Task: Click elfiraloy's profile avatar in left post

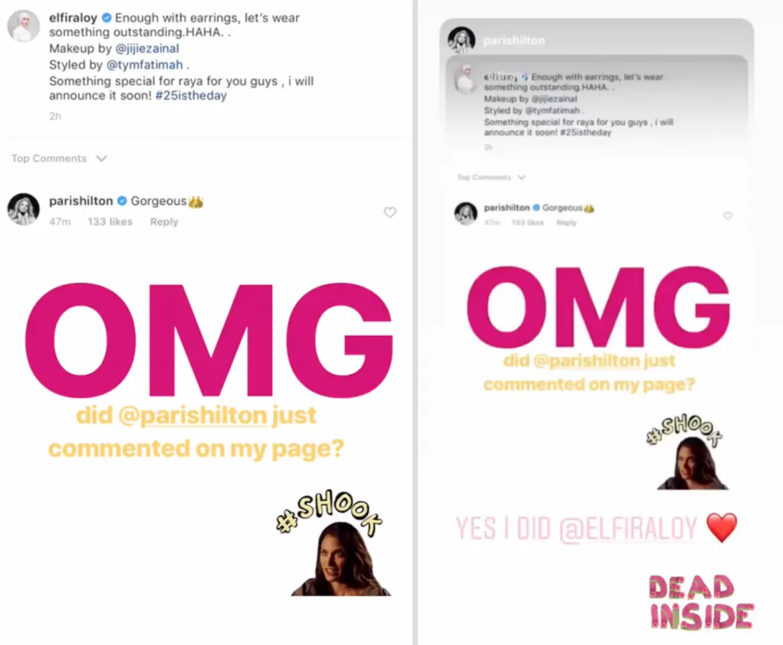Action: click(x=23, y=26)
